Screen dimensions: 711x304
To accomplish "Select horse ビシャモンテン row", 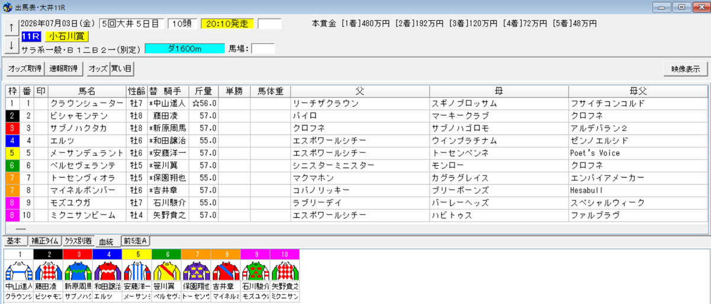I will [357, 116].
